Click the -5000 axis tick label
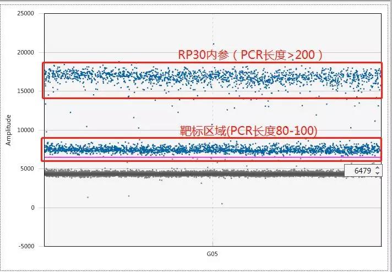The width and height of the screenshot is (392, 272). [x=26, y=246]
